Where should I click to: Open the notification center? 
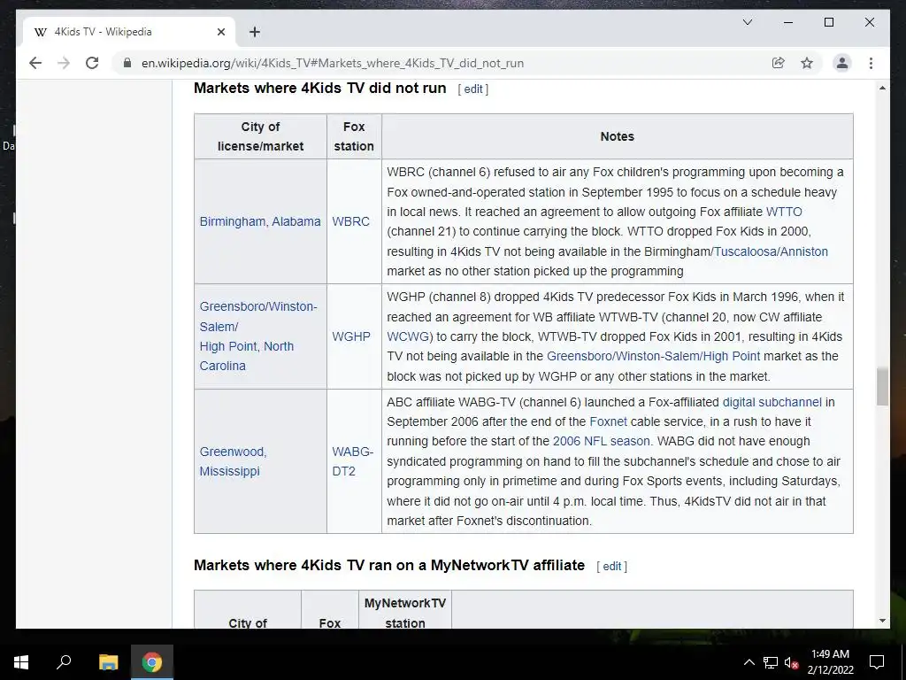click(877, 662)
